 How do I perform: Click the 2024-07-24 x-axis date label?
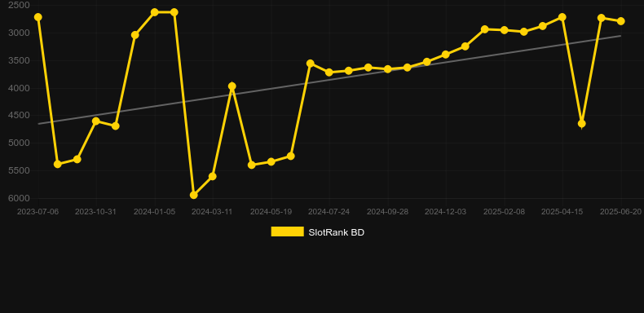329,212
